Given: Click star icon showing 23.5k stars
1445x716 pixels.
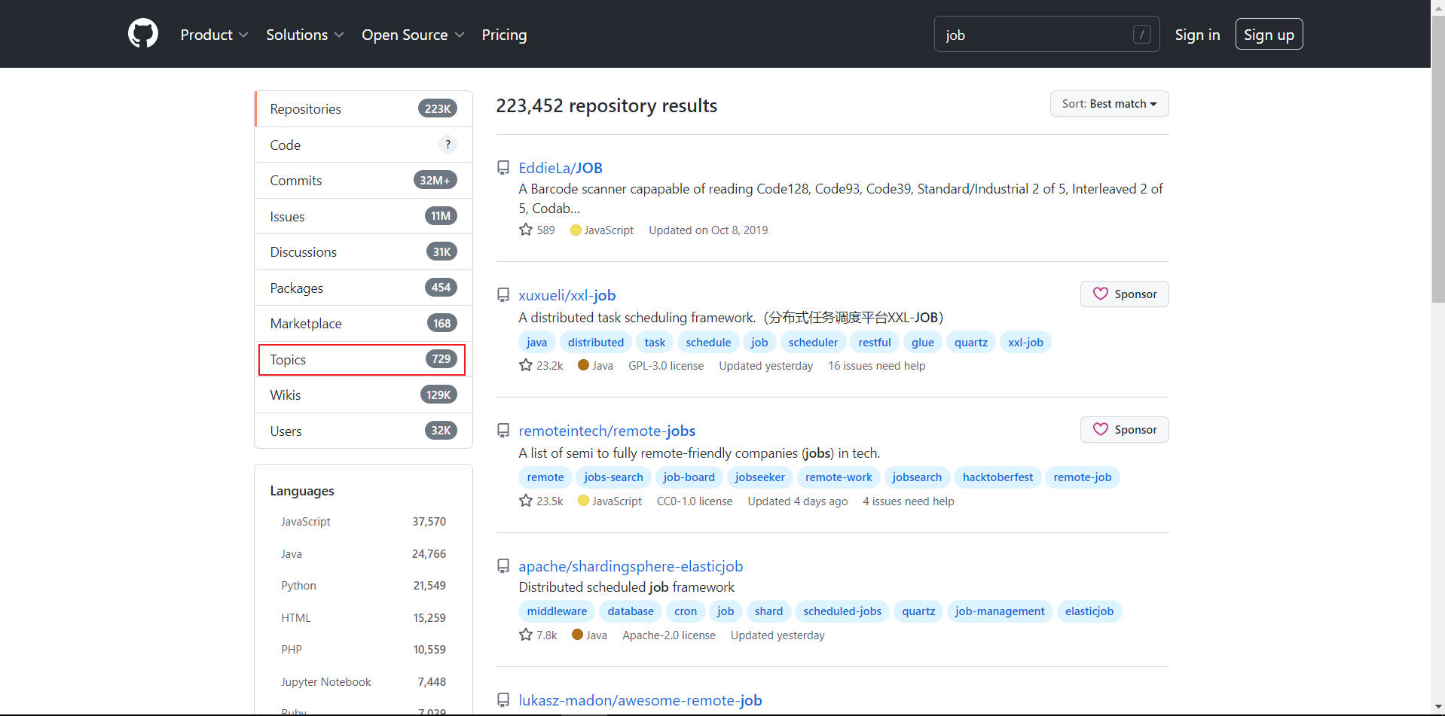Looking at the screenshot, I should pos(526,501).
